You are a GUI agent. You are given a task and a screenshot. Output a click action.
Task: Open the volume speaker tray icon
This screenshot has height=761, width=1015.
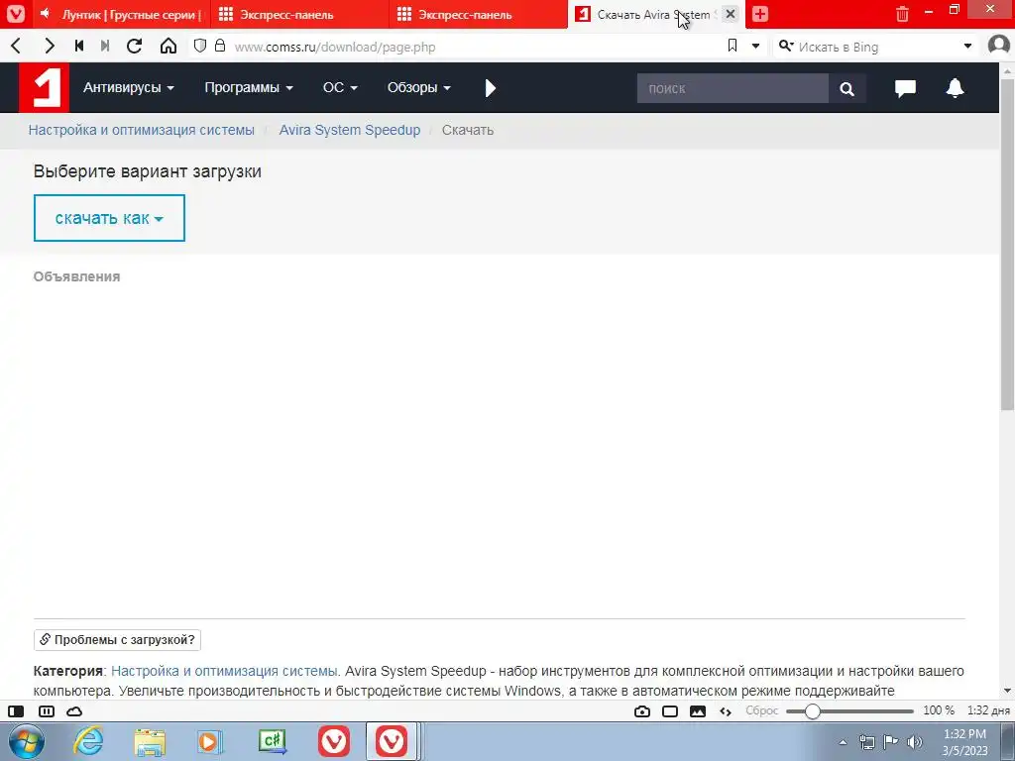914,742
